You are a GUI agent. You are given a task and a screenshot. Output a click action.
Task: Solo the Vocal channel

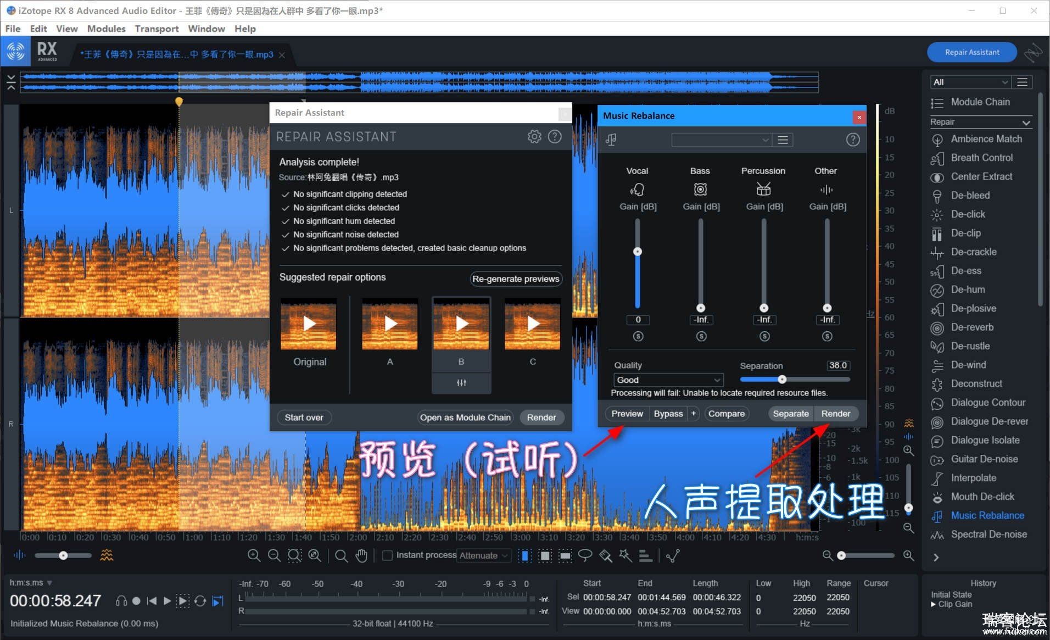click(638, 336)
